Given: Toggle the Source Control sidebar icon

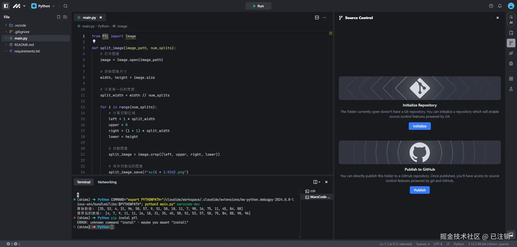Looking at the screenshot, I should [x=511, y=43].
